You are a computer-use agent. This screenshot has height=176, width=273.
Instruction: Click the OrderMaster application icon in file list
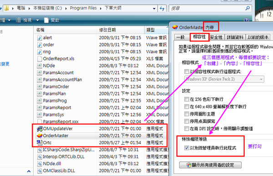40,136
